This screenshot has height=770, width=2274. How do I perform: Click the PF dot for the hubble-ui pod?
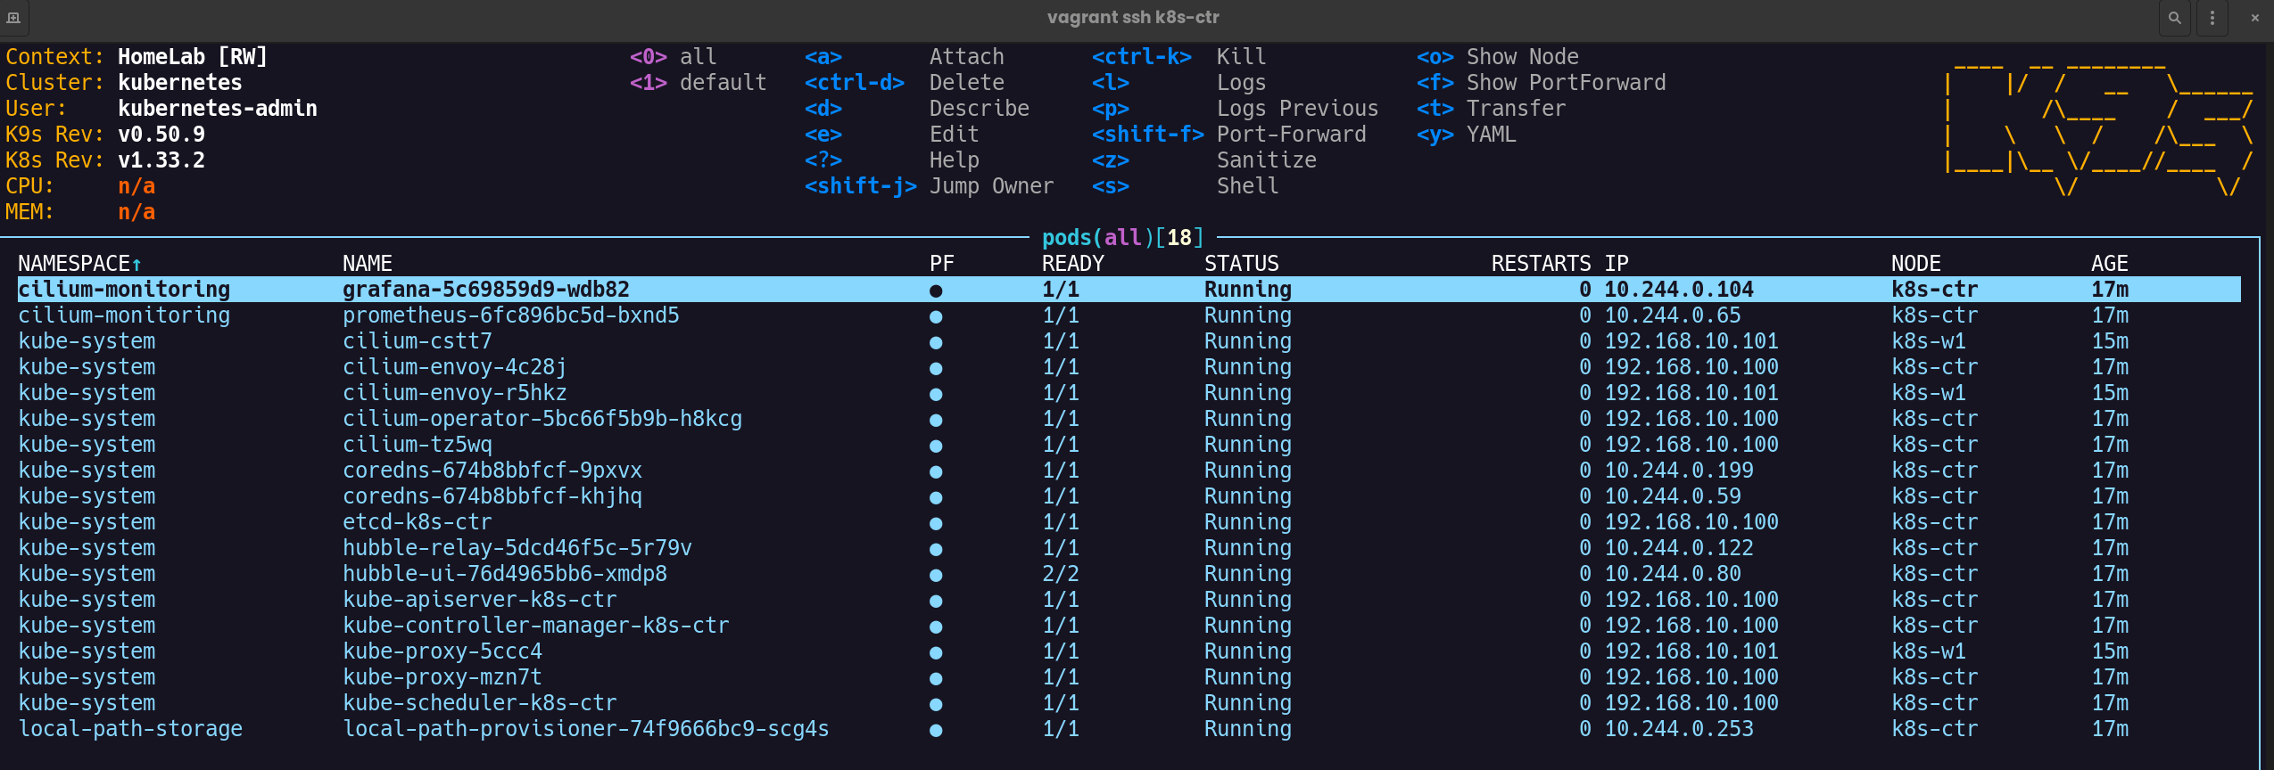click(936, 575)
